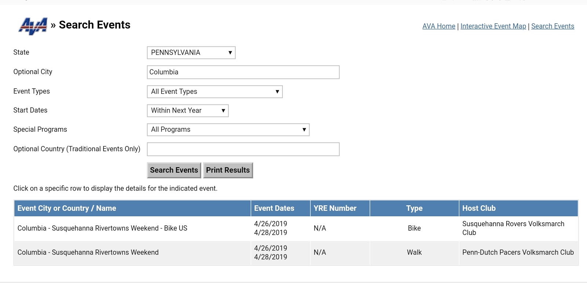The height and width of the screenshot is (283, 587).
Task: Click the Optional City field containing Columbia
Action: (243, 72)
